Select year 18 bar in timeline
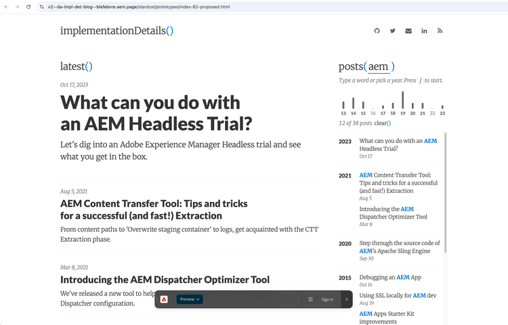The width and height of the screenshot is (508, 325). [393, 106]
